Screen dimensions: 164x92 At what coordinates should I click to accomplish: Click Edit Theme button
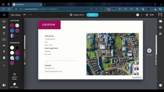click(15, 85)
